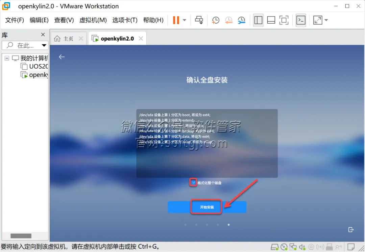
Task: Click the Ctrl+G input hint in status bar
Action: coord(81,247)
